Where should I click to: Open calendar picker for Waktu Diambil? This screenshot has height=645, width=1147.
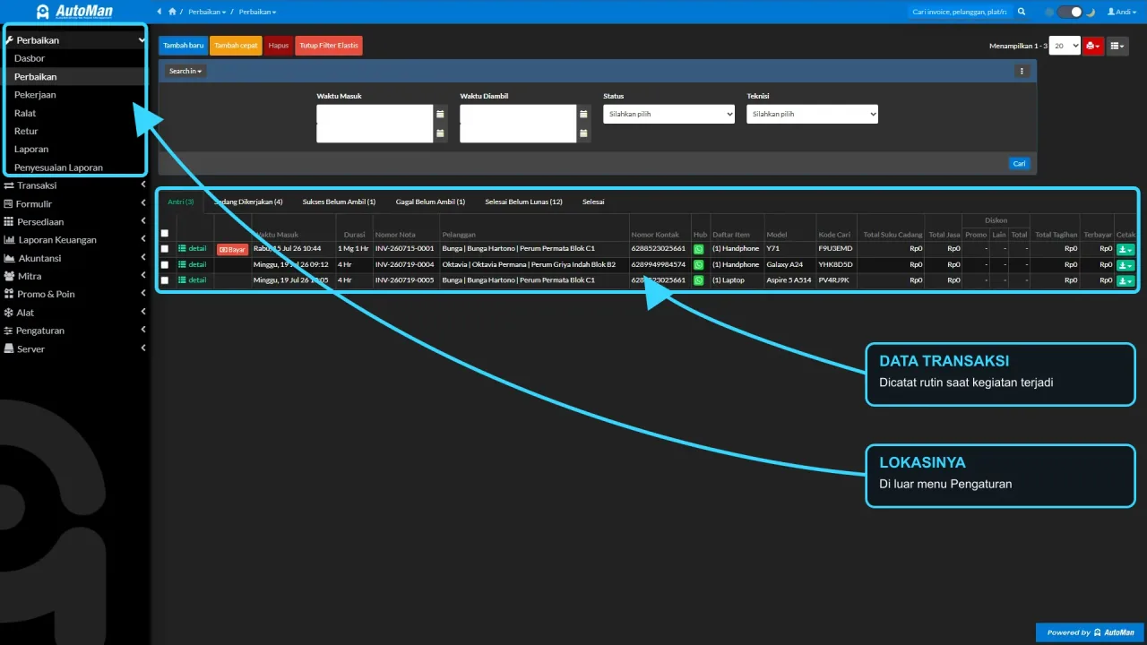click(583, 114)
